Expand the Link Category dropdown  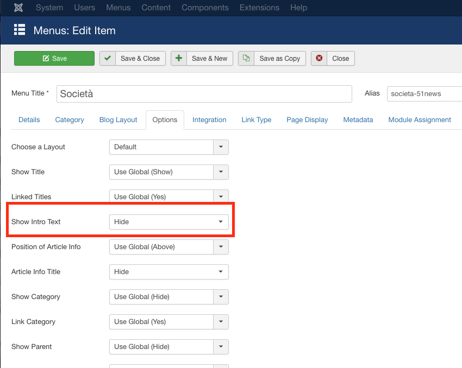(x=168, y=322)
